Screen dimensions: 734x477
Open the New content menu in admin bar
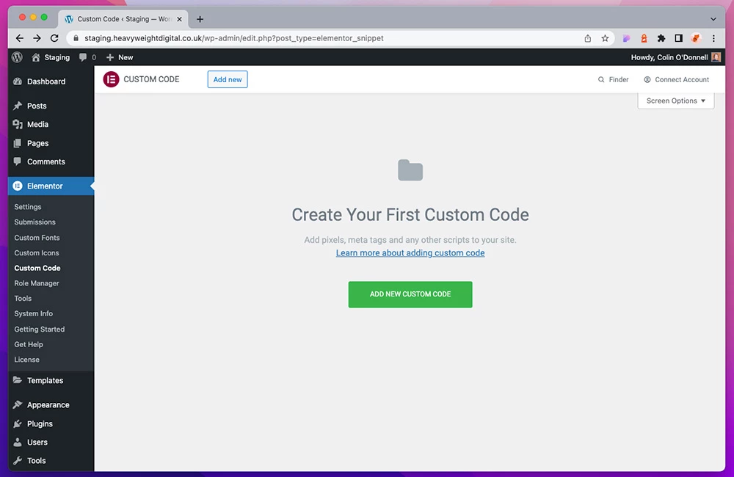[120, 57]
